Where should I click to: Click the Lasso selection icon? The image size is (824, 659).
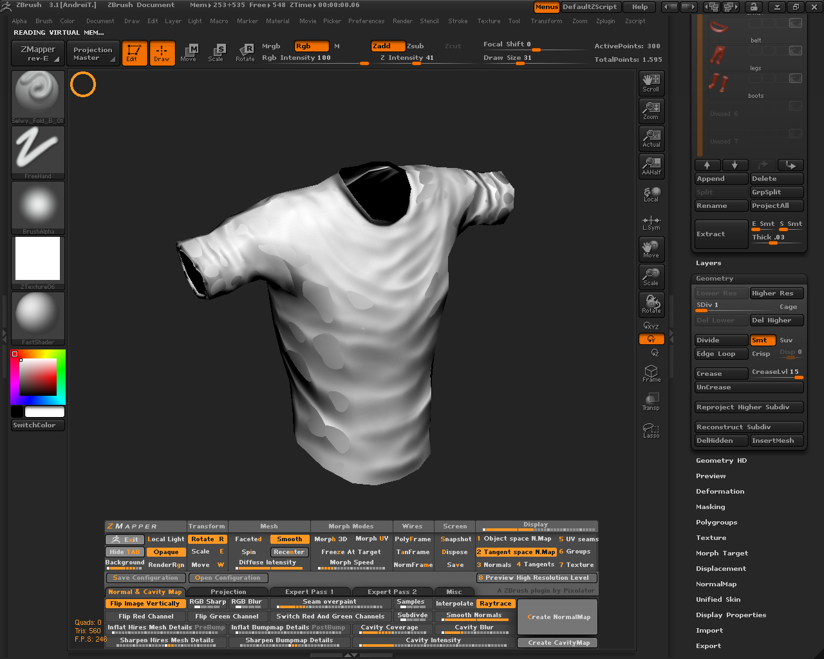point(651,430)
